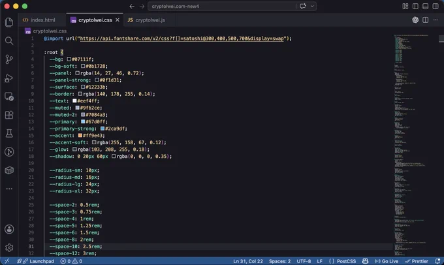
Task: Open color picker for --accent #ff9e43 swatch
Action: pos(80,136)
